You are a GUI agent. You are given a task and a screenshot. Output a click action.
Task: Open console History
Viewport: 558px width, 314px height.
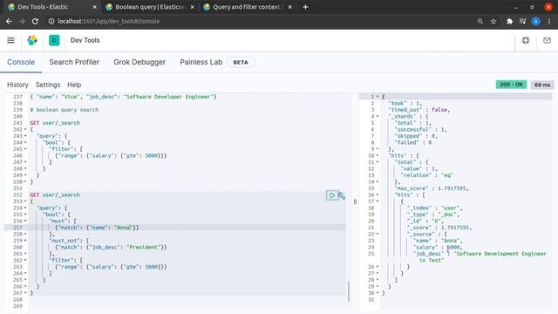coord(17,85)
